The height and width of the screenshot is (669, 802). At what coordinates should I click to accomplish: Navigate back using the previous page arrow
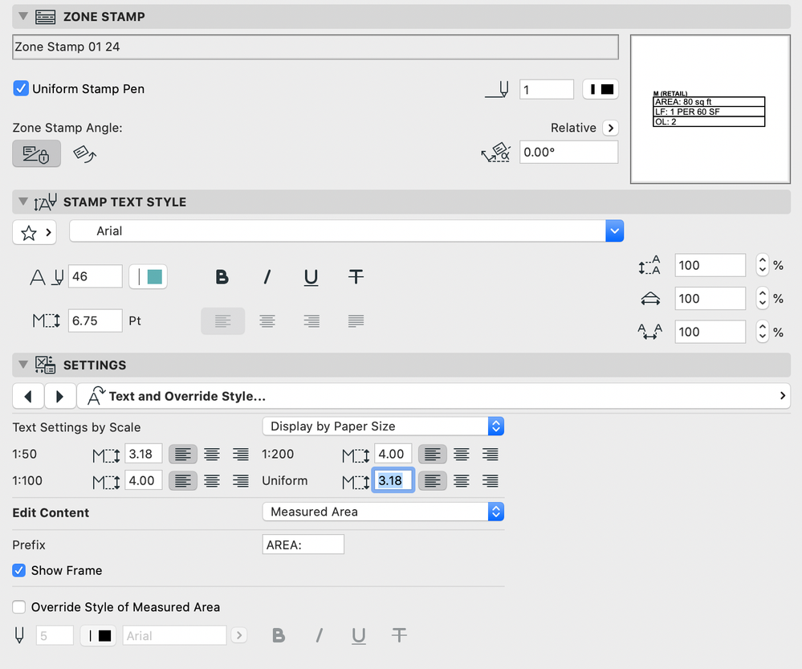(29, 395)
